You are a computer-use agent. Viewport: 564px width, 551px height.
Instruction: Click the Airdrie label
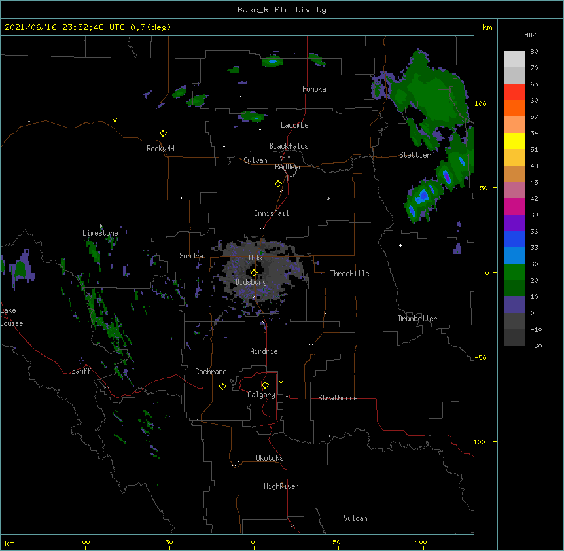[264, 351]
